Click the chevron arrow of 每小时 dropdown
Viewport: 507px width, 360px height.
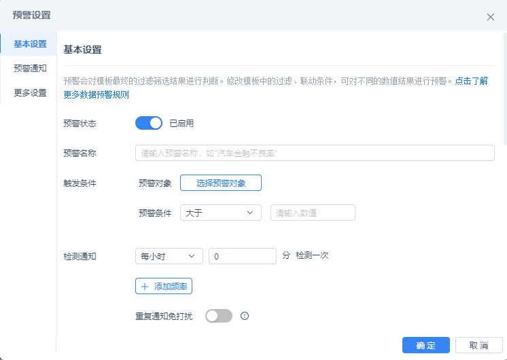pos(191,256)
